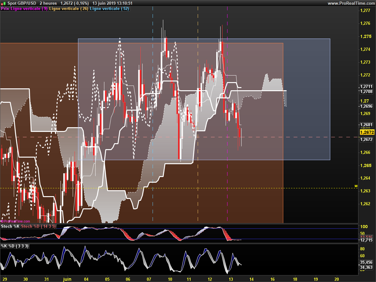Image resolution: width=376 pixels, height=282 pixels.
Task: Click the Stoch %K label
Action: tap(10, 226)
